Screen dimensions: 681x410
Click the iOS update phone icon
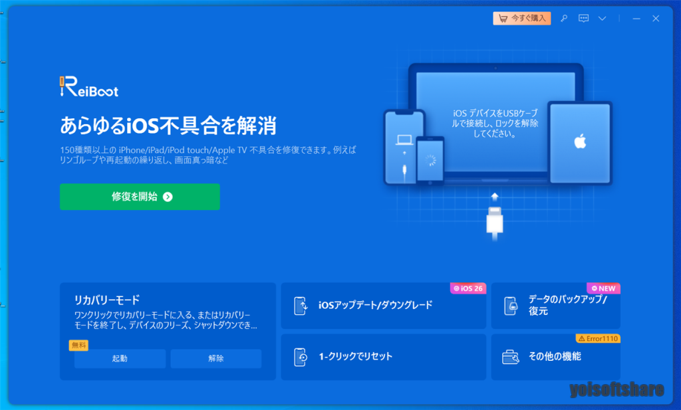[301, 306]
